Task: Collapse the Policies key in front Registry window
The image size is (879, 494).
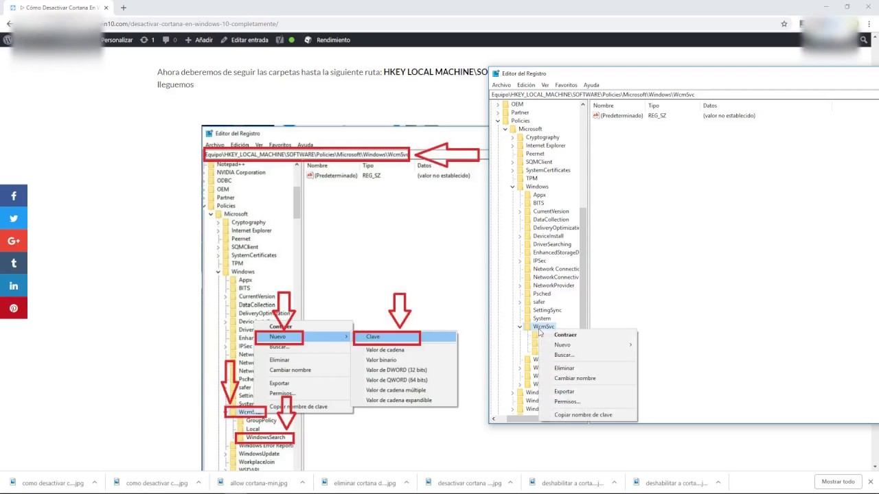Action: tap(498, 121)
